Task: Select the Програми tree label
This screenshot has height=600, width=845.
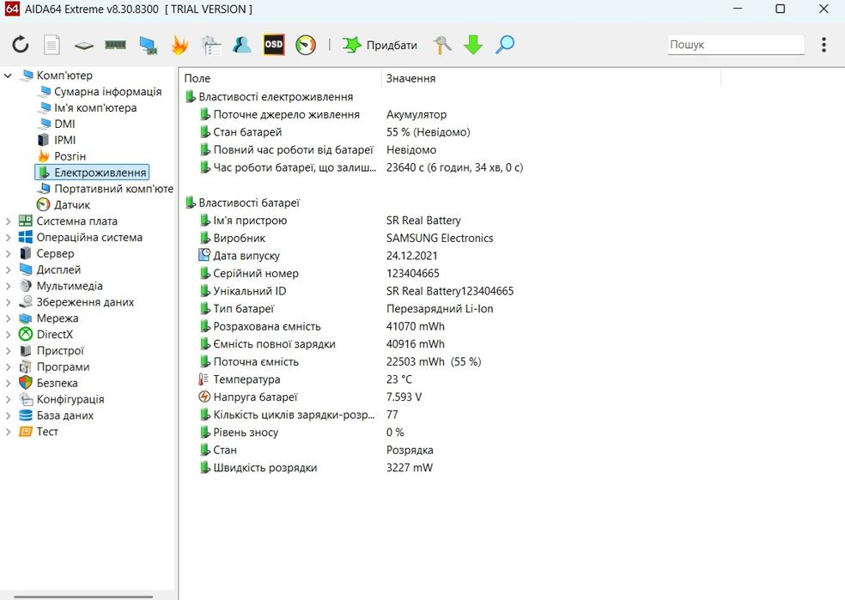Action: click(63, 367)
